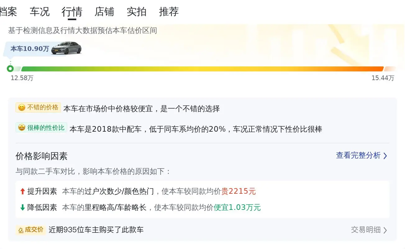405x249 pixels.
Task: Click the 12.58万 minimum price label
Action: tap(22, 78)
